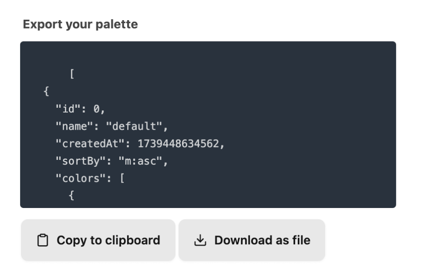This screenshot has width=421, height=275.
Task: Click the first opening curly brace line
Action: [x=46, y=91]
